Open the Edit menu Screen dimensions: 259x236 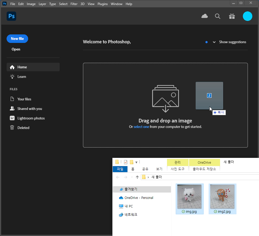coord(21,4)
